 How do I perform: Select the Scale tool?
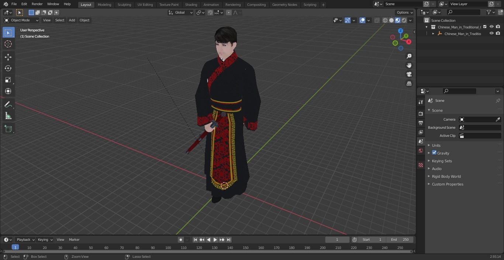[x=8, y=80]
